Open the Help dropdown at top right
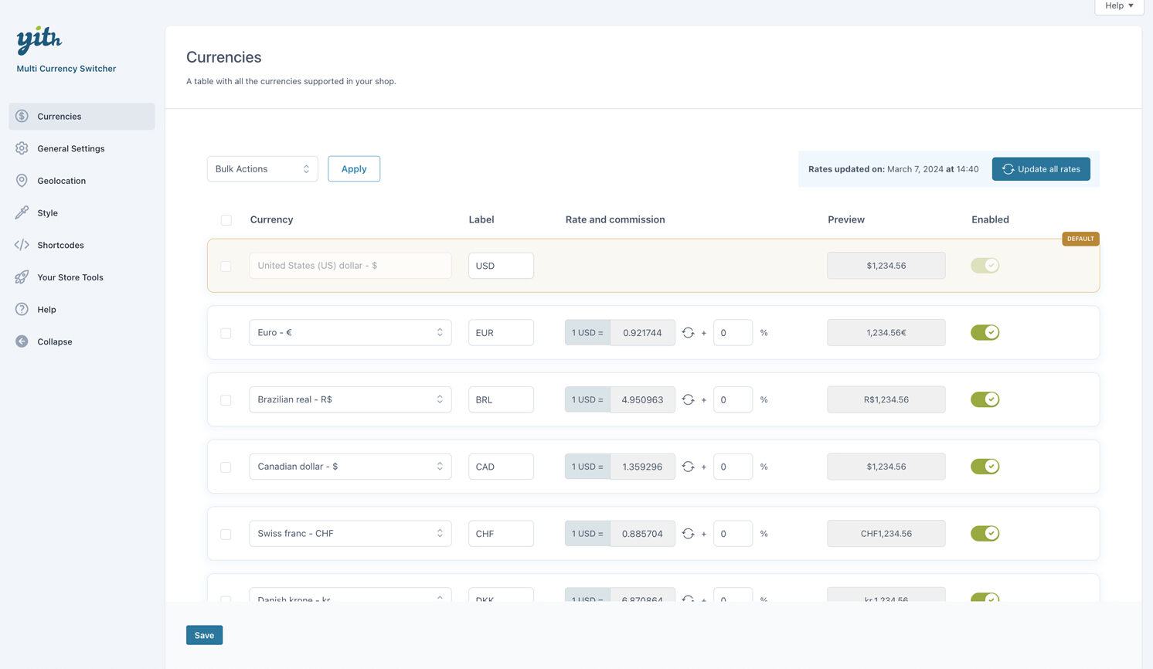Image resolution: width=1153 pixels, height=669 pixels. click(1118, 6)
